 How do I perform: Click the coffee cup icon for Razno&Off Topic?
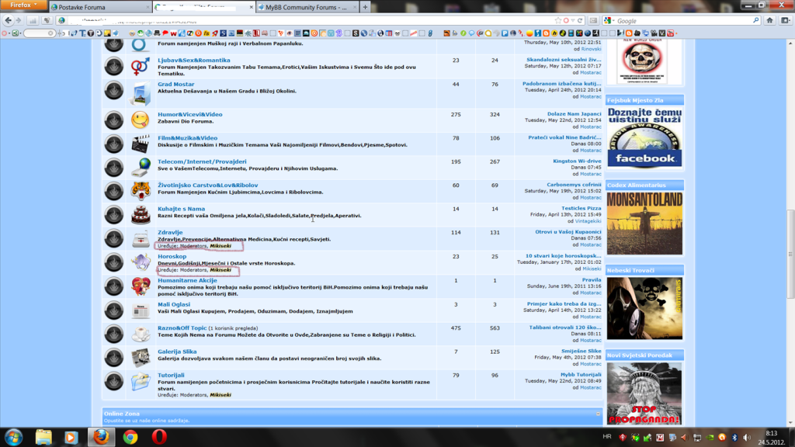click(141, 334)
